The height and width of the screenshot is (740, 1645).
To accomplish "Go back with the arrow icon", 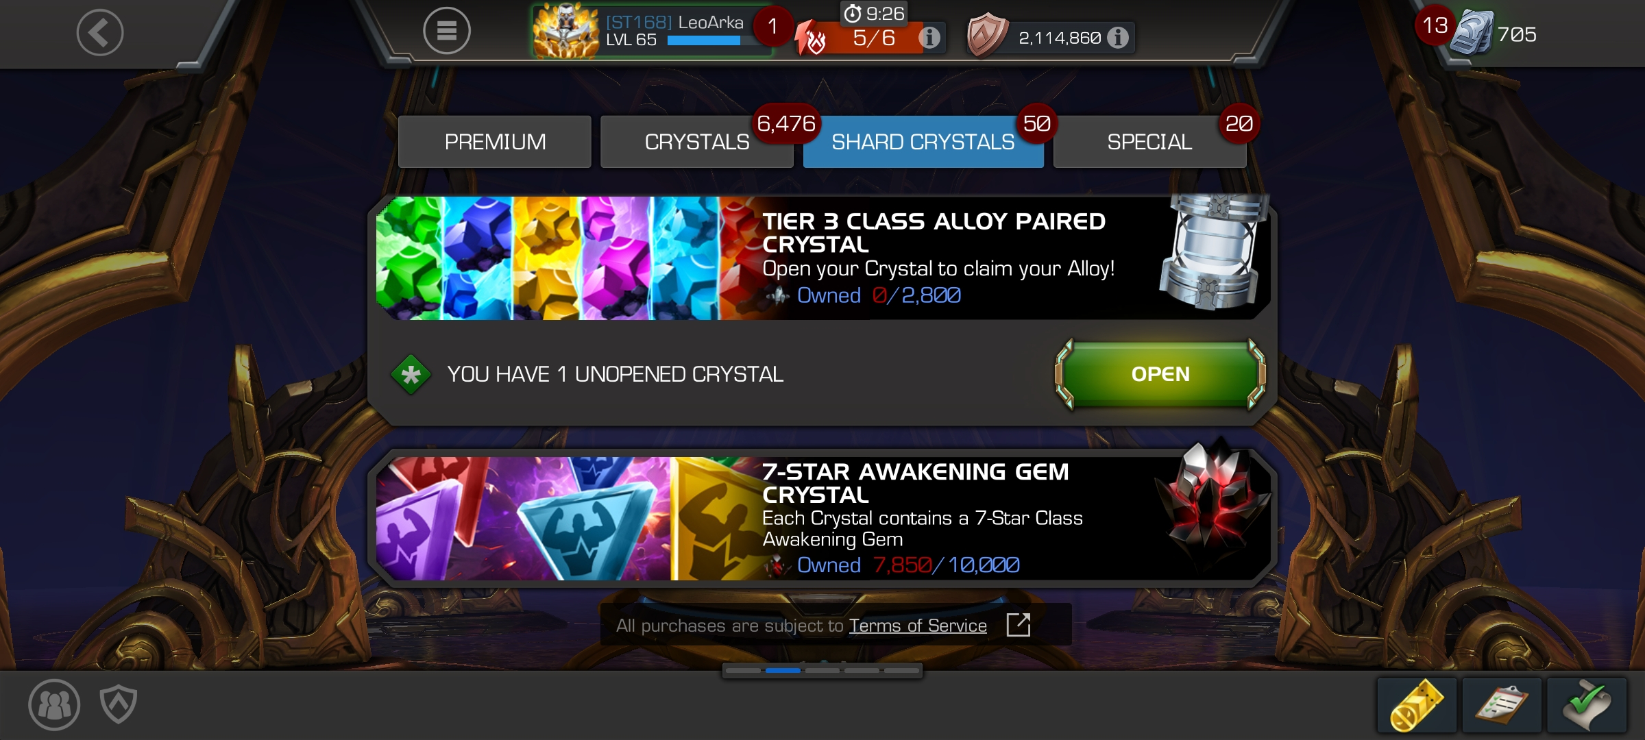I will [100, 32].
